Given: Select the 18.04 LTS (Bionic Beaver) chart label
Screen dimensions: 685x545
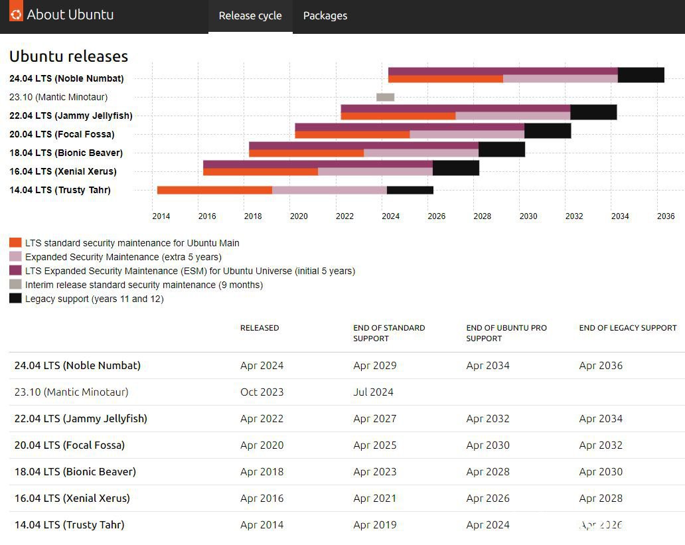Looking at the screenshot, I should [x=66, y=153].
